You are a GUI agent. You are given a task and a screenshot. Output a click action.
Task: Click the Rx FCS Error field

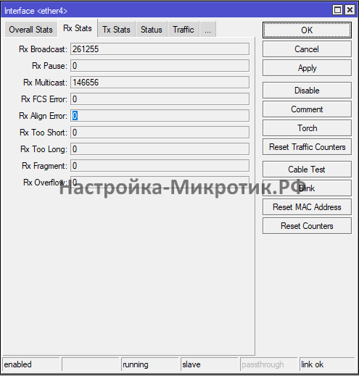pos(160,99)
